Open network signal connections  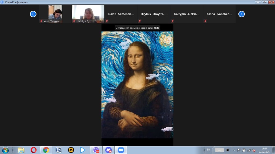click(249, 150)
